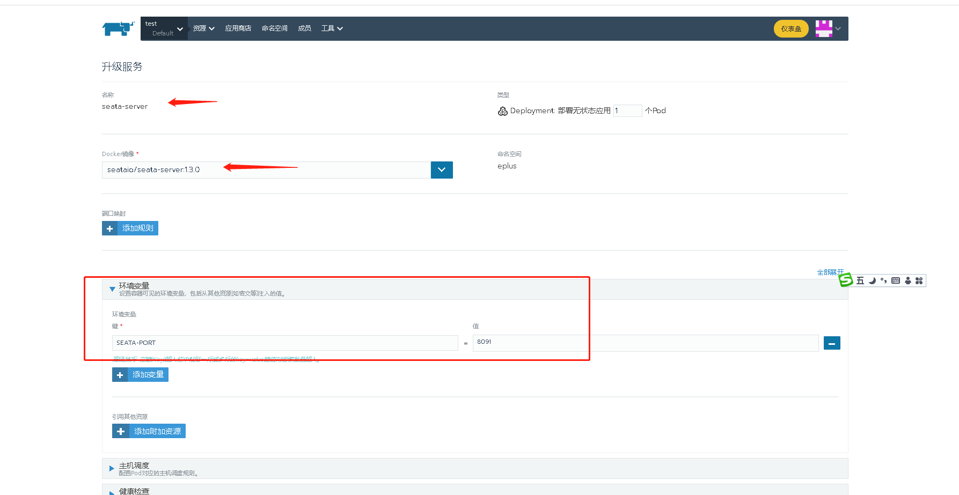Open the IME toolbox four-leaf icon
The width and height of the screenshot is (959, 495).
[x=919, y=280]
